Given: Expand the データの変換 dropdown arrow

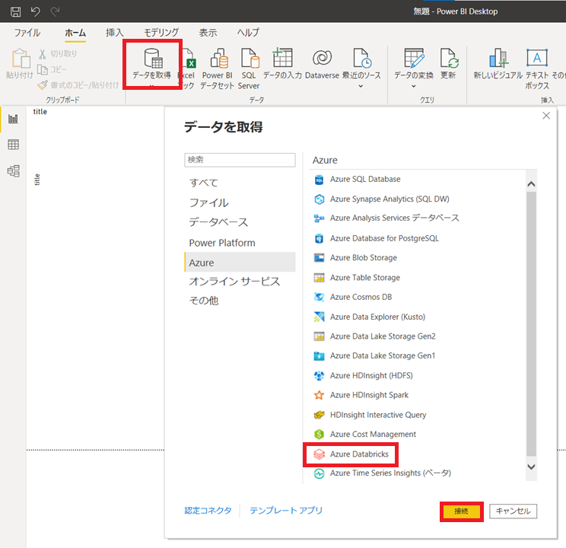Looking at the screenshot, I should click(x=414, y=86).
